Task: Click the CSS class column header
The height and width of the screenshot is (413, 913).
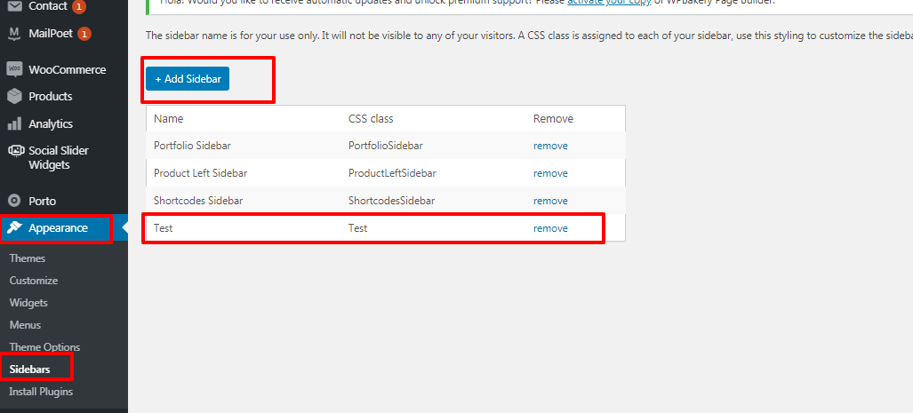Action: point(371,119)
